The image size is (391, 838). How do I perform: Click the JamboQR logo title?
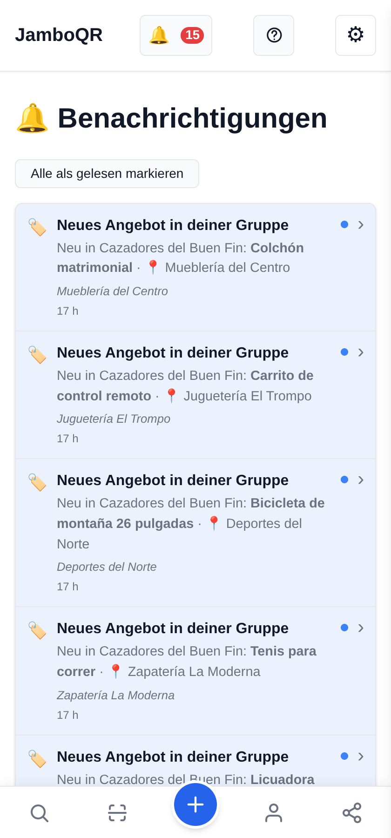click(59, 35)
